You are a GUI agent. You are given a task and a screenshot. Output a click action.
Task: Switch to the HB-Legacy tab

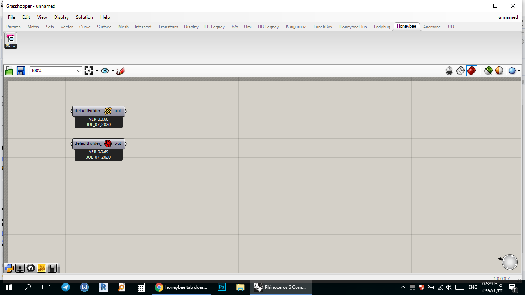tap(268, 27)
